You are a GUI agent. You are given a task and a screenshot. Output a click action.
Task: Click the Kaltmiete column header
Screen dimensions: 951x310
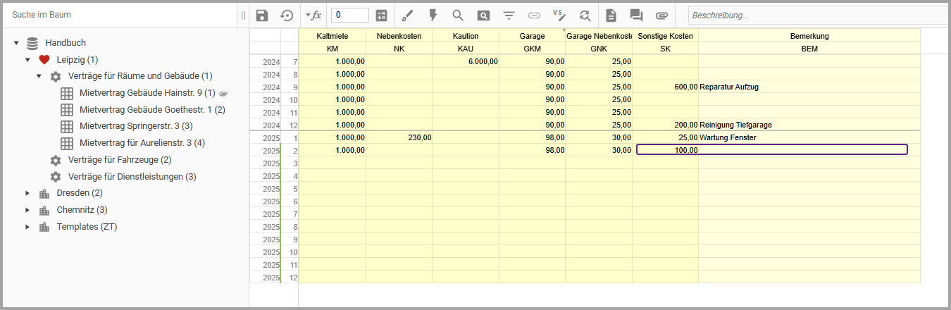click(332, 36)
